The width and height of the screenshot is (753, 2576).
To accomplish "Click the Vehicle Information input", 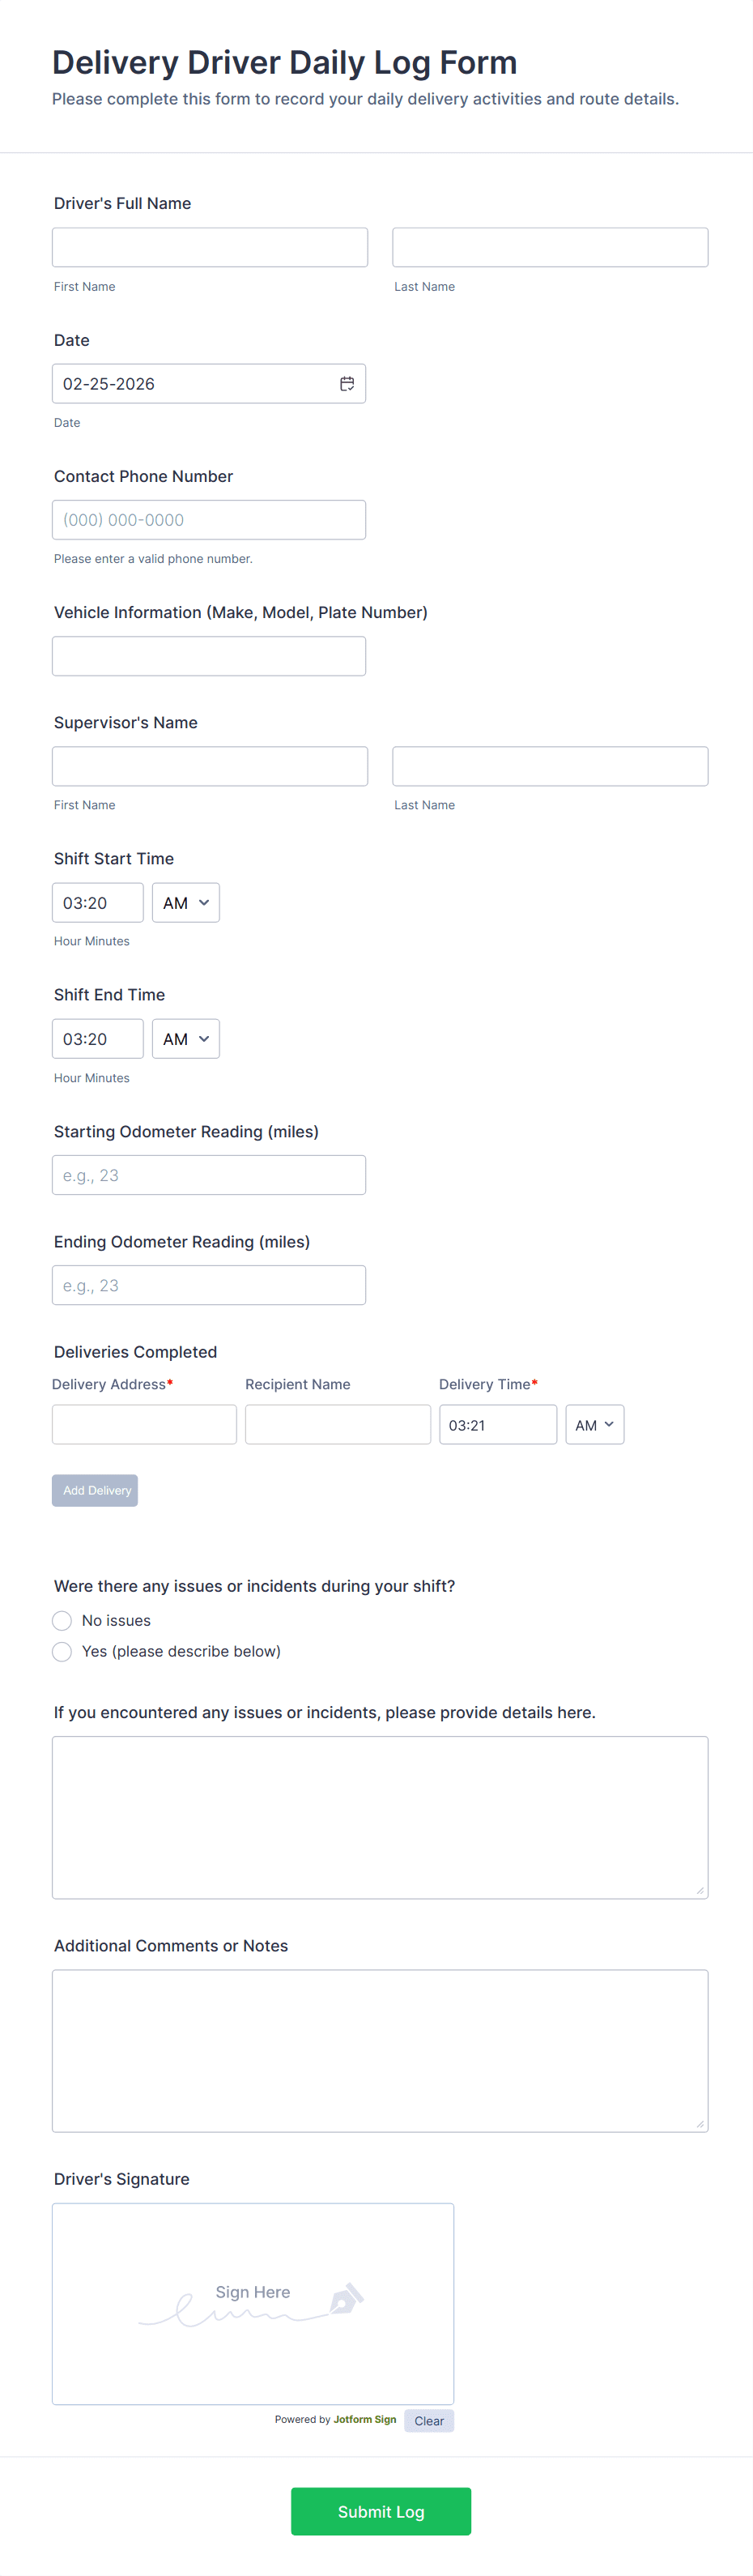I will (x=209, y=656).
